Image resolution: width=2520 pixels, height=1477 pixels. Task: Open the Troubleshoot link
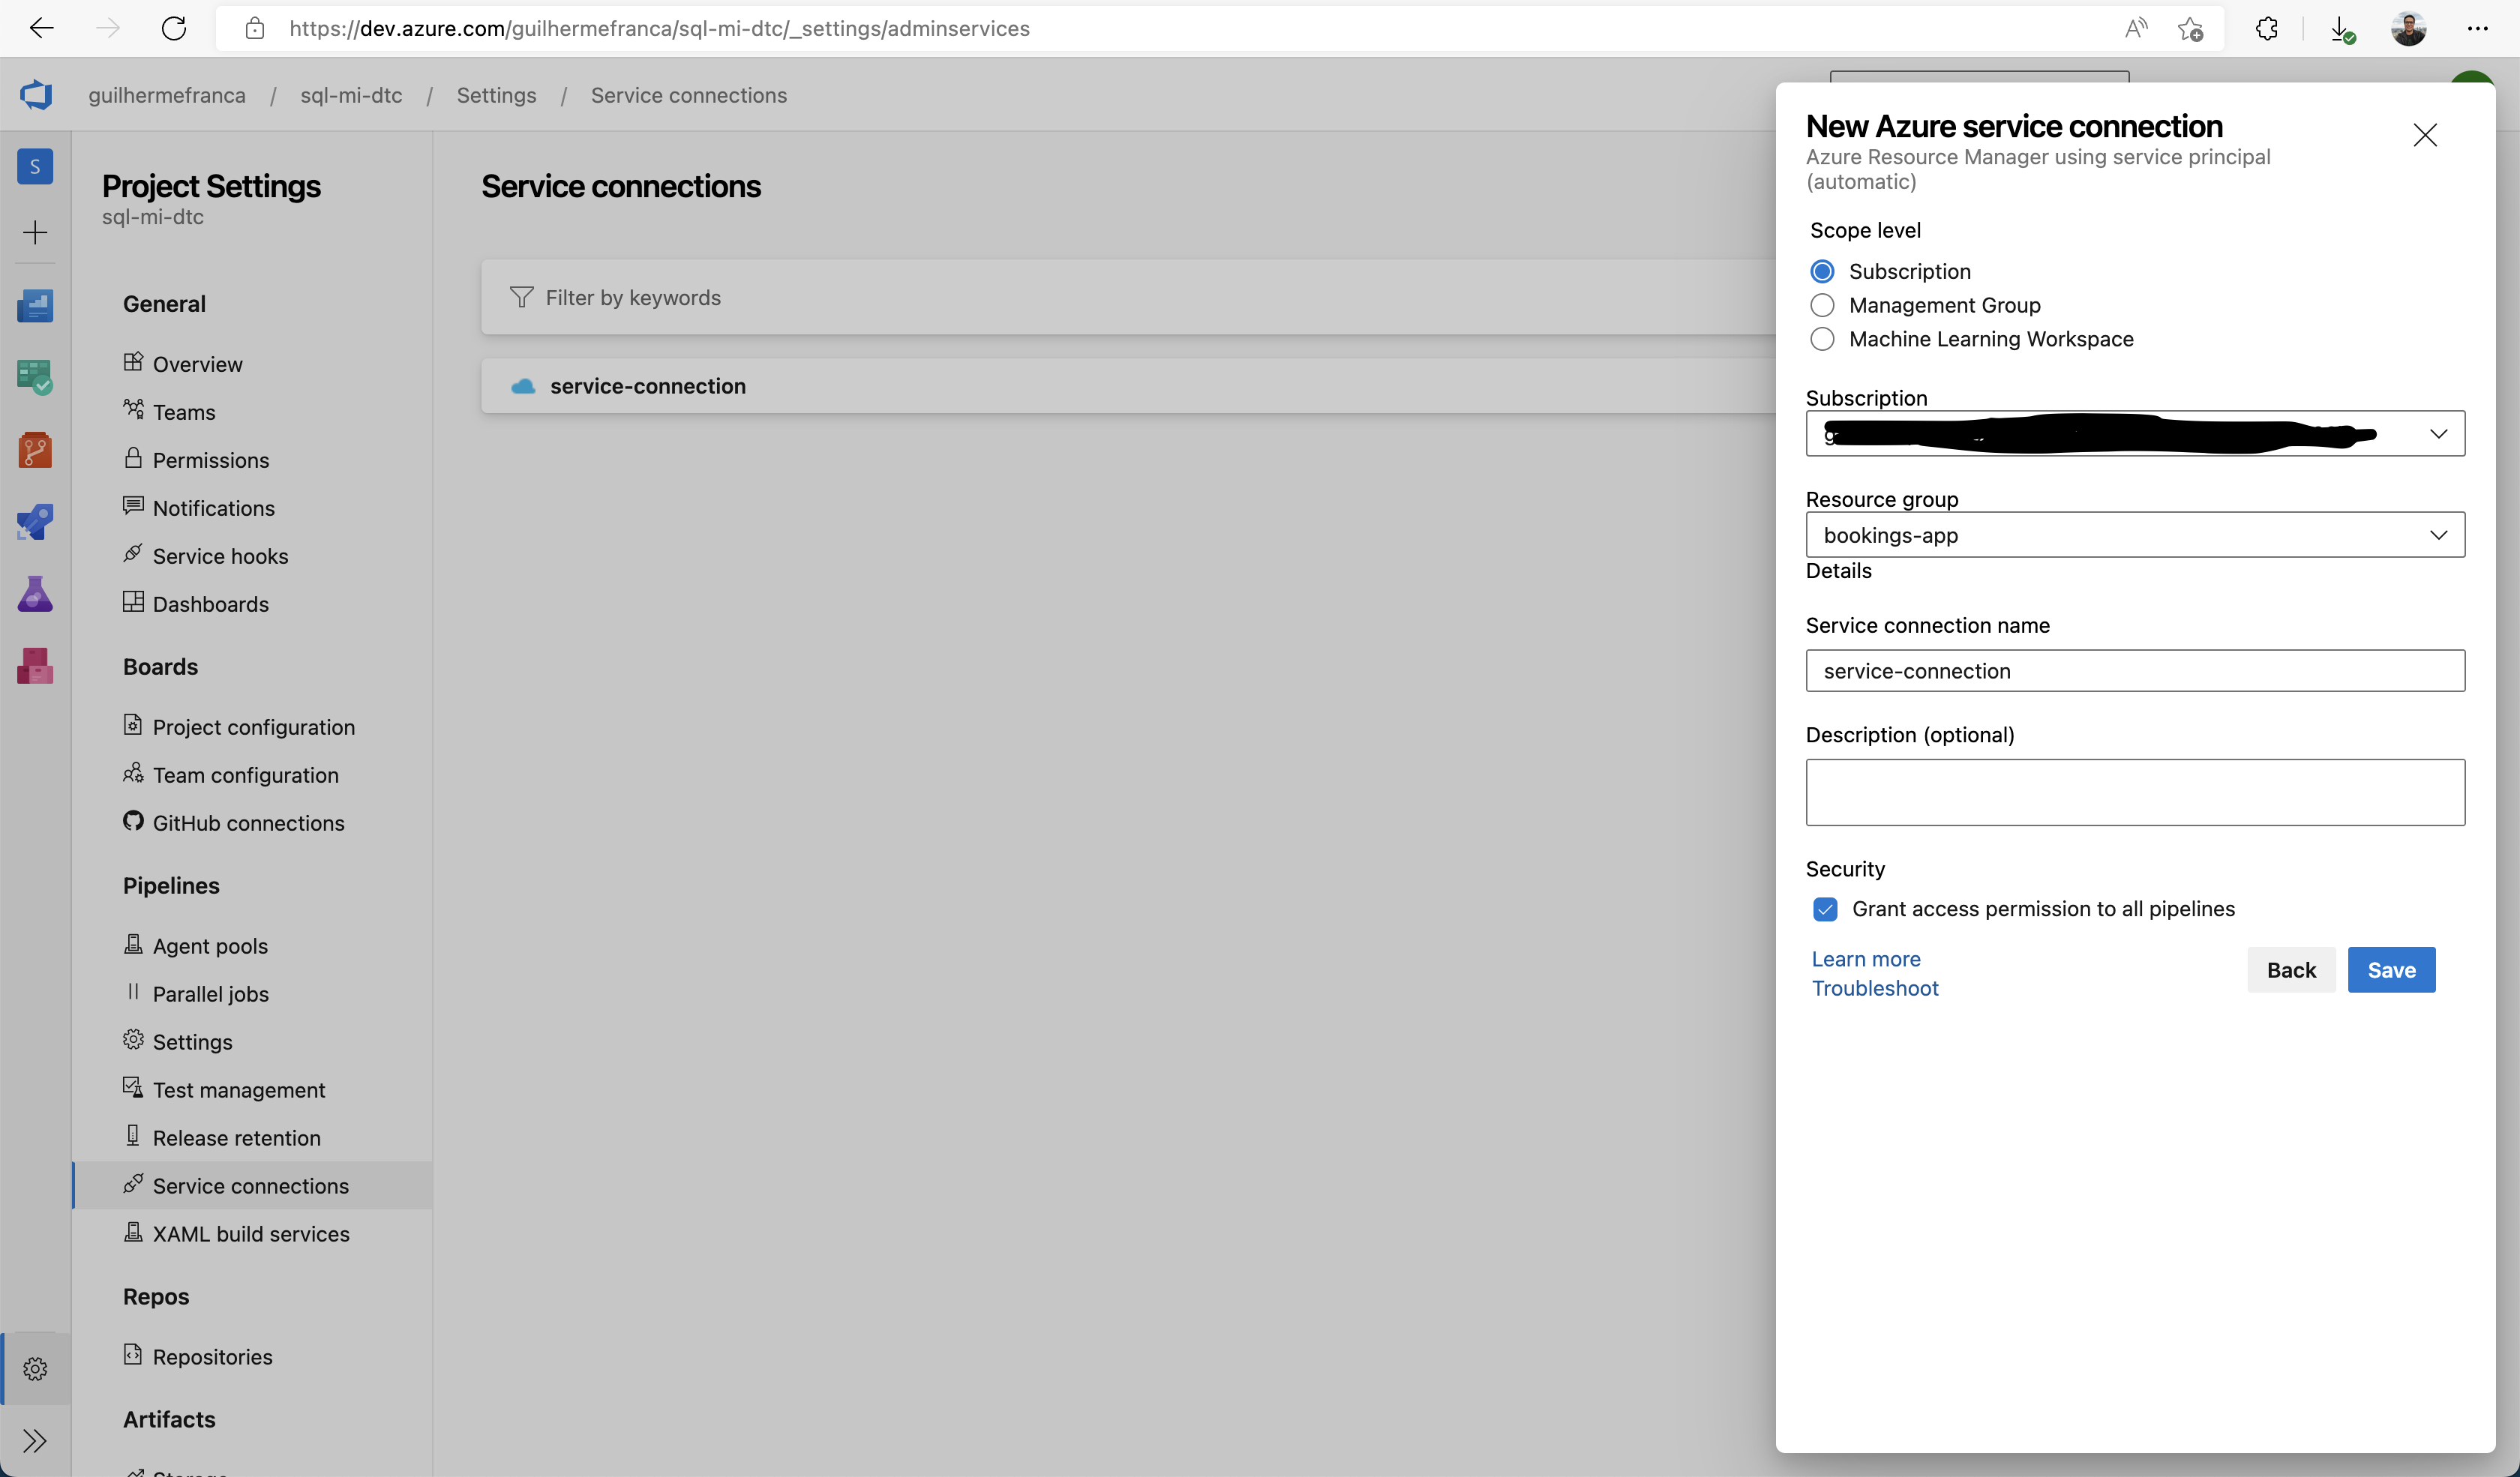pyautogui.click(x=1875, y=987)
